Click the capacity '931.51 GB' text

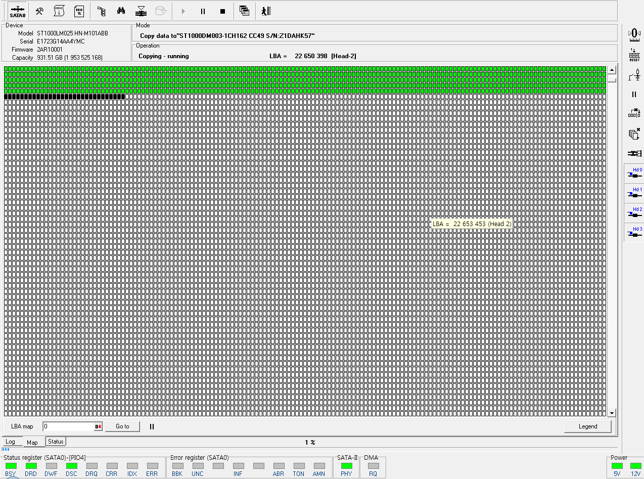pyautogui.click(x=50, y=58)
